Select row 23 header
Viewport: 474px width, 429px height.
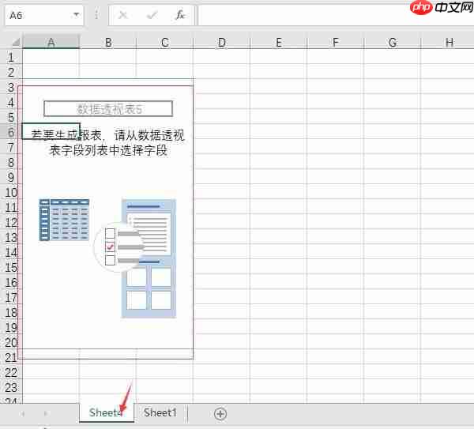[11, 387]
